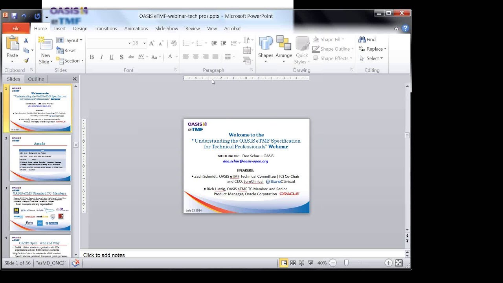The image size is (503, 283).
Task: Switch to the Outline pane tab
Action: point(36,79)
